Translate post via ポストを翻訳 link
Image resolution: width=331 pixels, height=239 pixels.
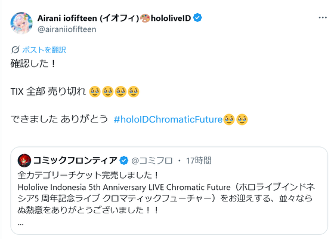click(44, 50)
